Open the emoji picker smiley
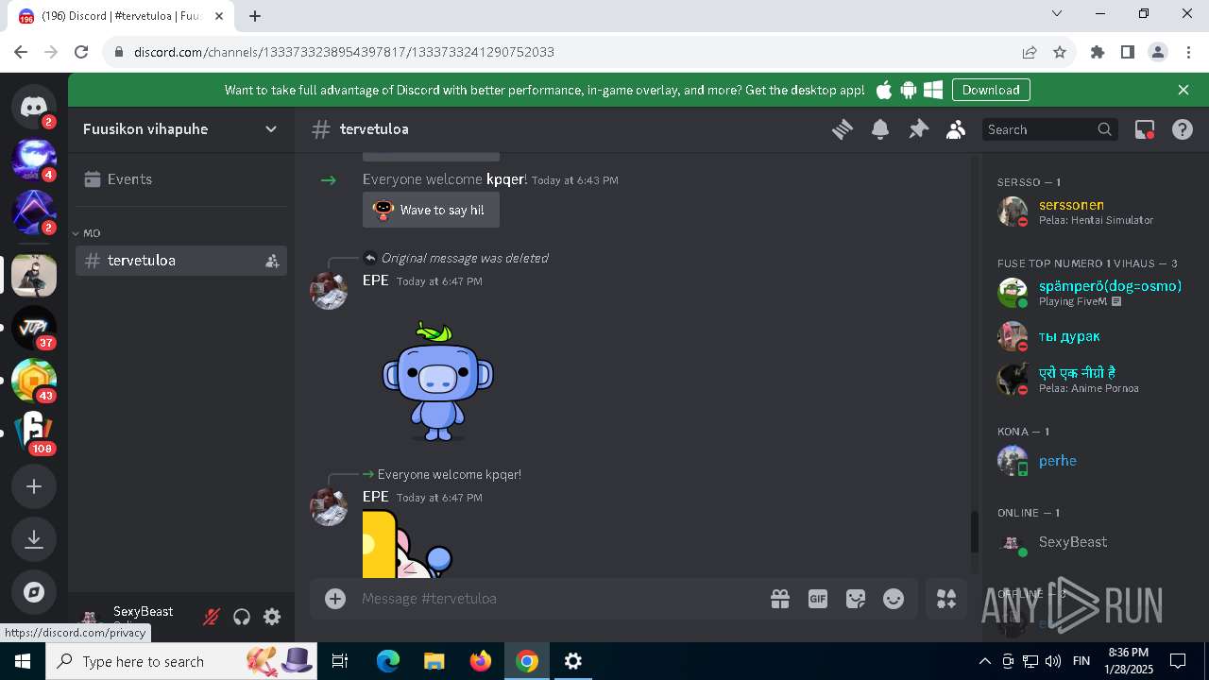The height and width of the screenshot is (680, 1209). tap(894, 599)
